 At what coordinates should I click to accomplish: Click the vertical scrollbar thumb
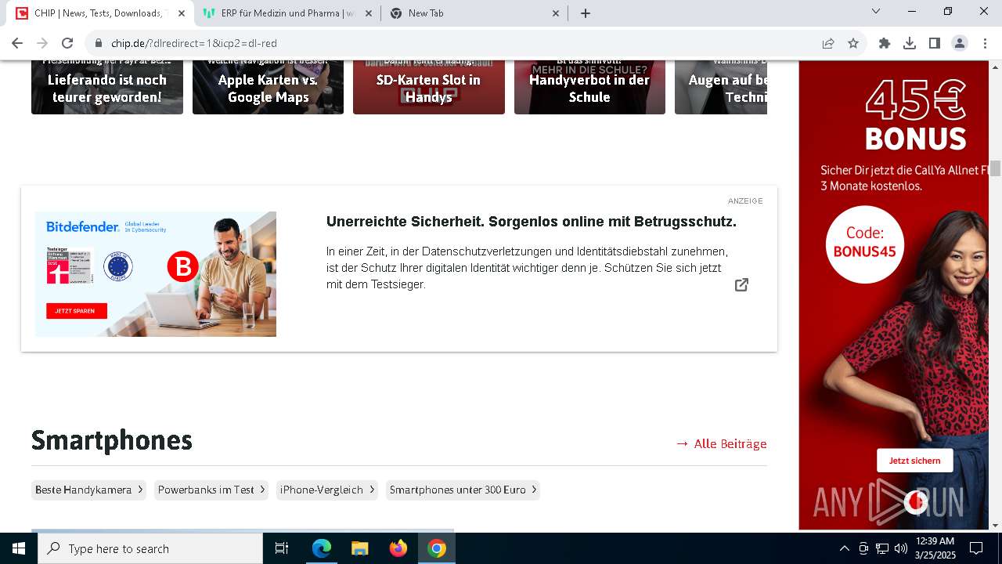point(995,168)
